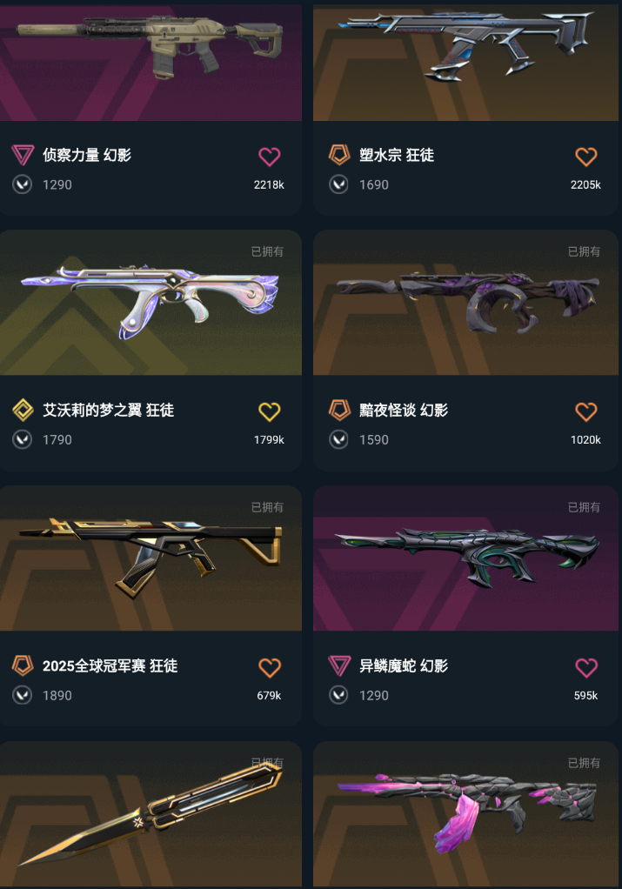
Task: Open the 异鳞魔蛇 幻影 skin preview
Action: tap(465, 558)
